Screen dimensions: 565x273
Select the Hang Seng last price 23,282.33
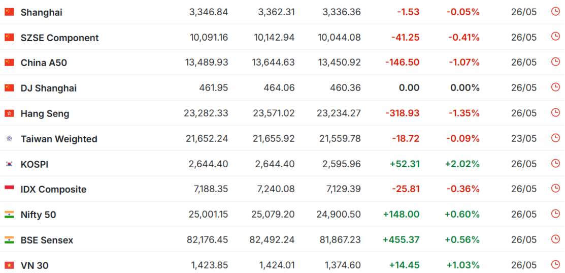tap(206, 113)
